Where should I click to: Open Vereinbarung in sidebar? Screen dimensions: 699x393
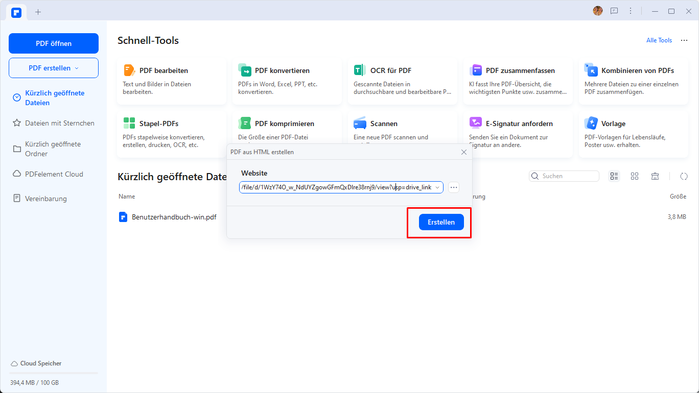pos(54,199)
